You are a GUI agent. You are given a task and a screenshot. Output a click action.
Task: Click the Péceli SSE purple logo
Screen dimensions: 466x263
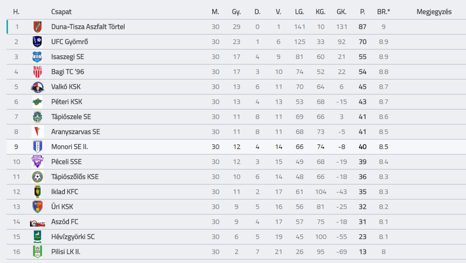point(38,162)
